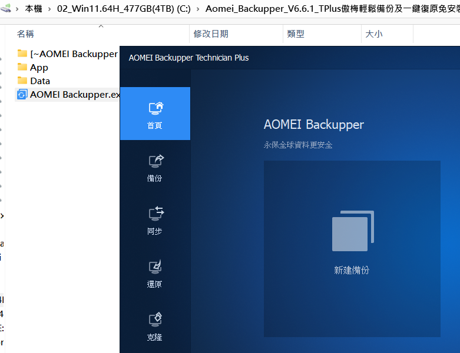Click the [~AOMEI Backupper folder icon

22,54
